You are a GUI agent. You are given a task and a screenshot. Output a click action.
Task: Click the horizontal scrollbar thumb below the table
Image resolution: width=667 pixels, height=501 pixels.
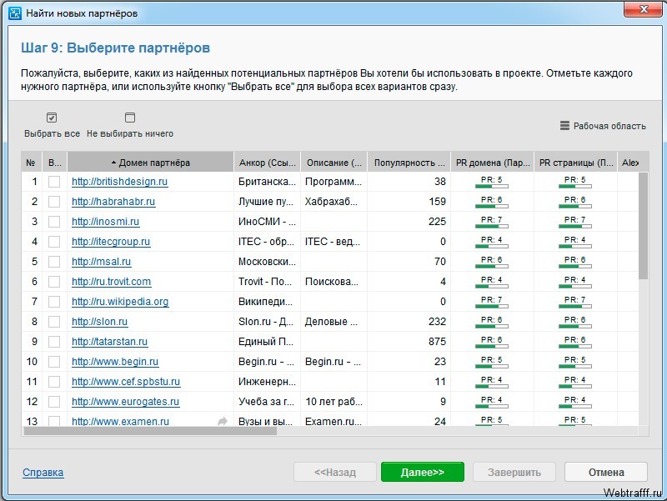point(150,431)
